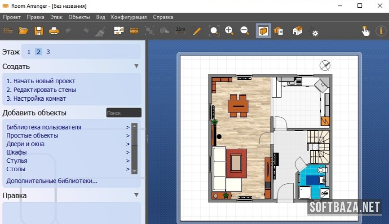Open Дополнительные библиотеки link
This screenshot has height=224, width=389.
[52, 181]
